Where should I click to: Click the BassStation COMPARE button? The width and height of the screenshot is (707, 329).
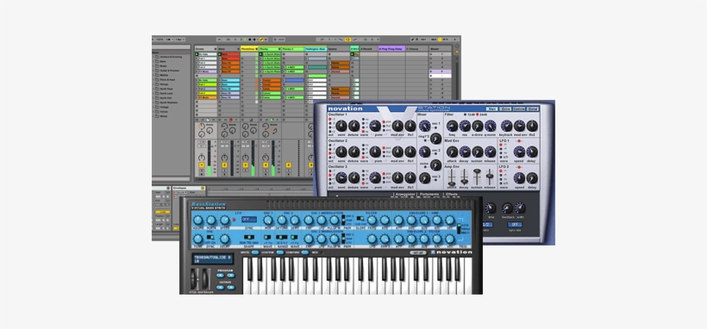pos(305,252)
